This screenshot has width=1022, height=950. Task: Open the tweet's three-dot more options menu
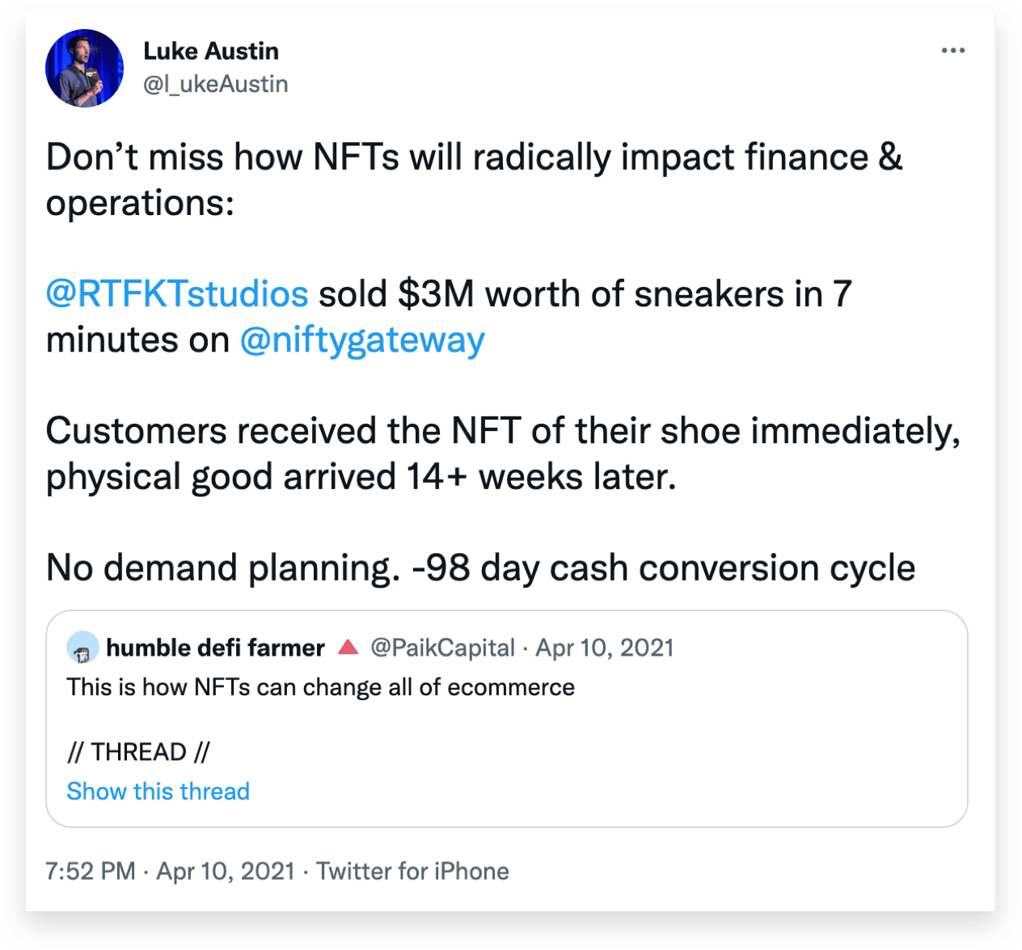(x=953, y=51)
